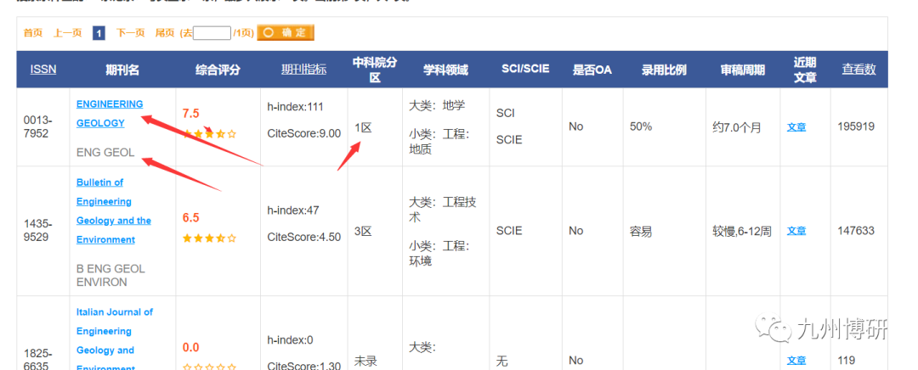The height and width of the screenshot is (370, 918).
Task: Select page number 1 indicator
Action: tap(99, 33)
